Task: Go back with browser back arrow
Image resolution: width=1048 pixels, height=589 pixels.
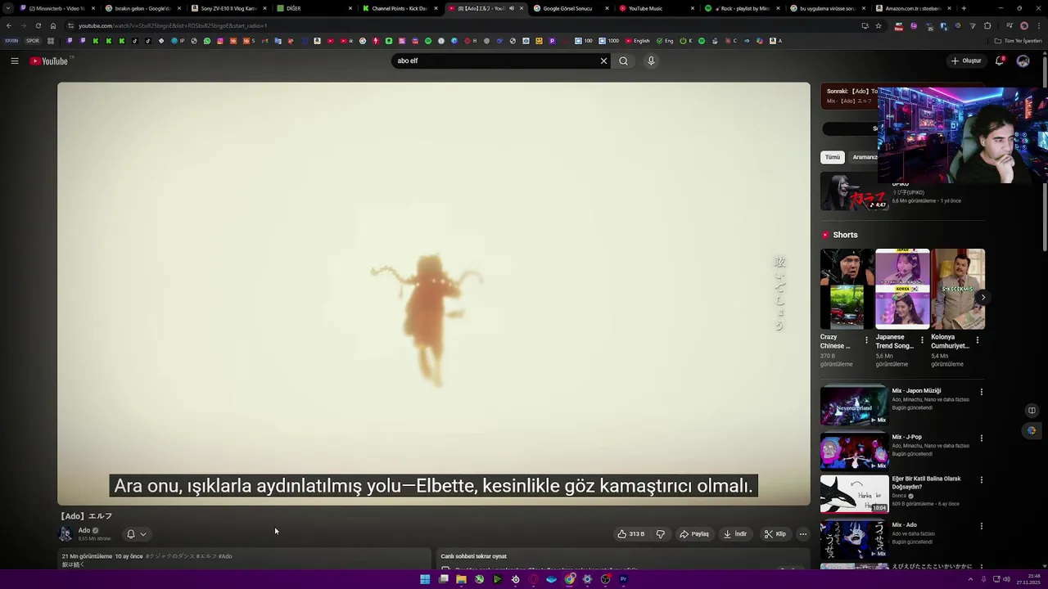Action: (x=9, y=25)
